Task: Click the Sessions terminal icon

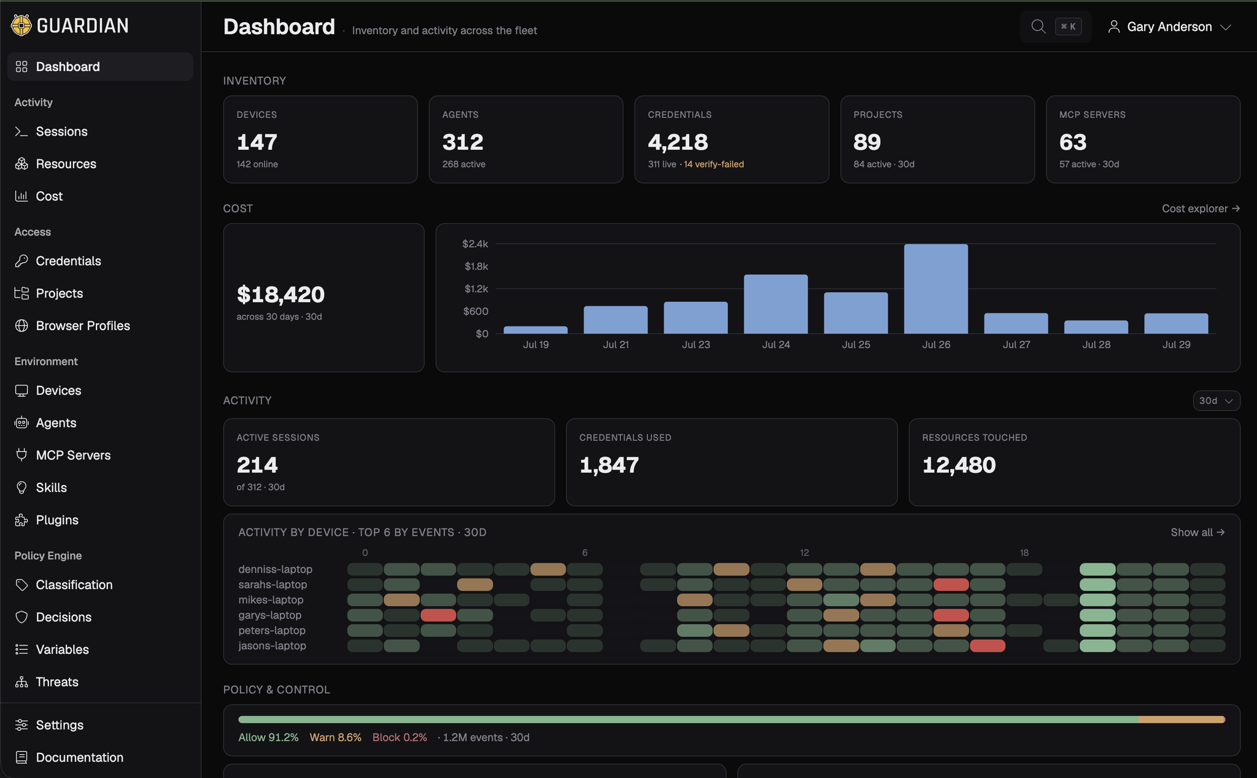Action: 21,131
